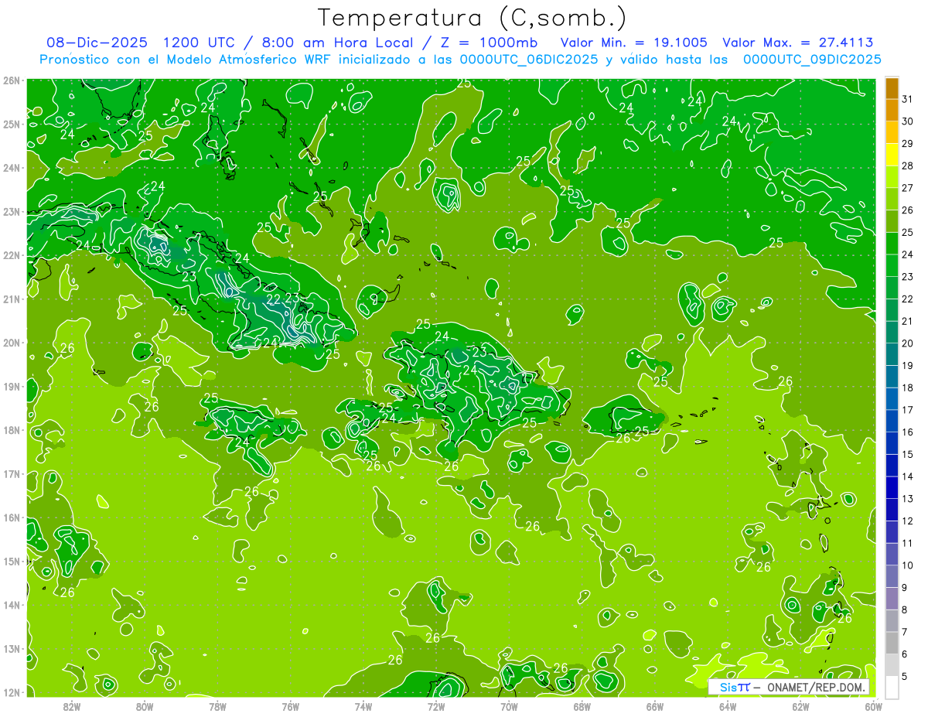Click the color bar label '12'

908,521
